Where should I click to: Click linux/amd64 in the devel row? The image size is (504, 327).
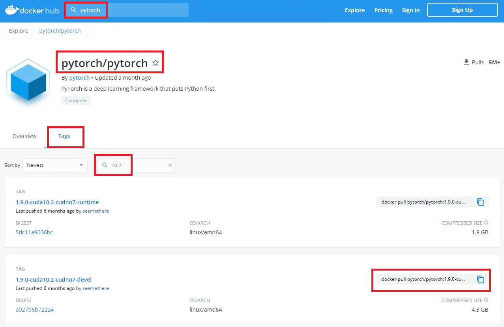(206, 310)
